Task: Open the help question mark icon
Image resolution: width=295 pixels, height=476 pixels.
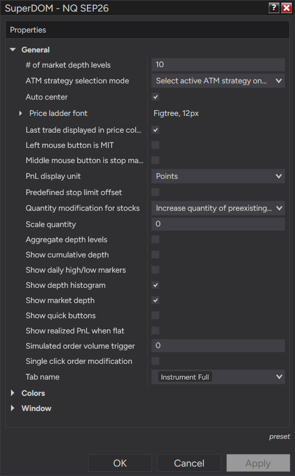Action: [x=274, y=7]
